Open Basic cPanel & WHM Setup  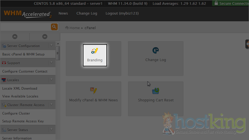tap(24, 54)
